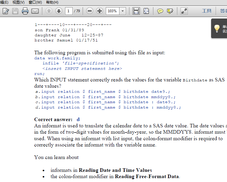Zoom in with plus button
The height and width of the screenshot is (182, 227).
click(x=100, y=11)
